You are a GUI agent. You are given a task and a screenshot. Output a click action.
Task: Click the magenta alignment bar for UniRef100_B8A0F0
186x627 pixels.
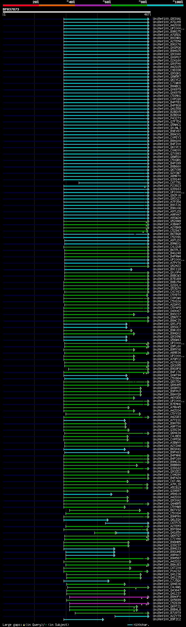pos(109,597)
